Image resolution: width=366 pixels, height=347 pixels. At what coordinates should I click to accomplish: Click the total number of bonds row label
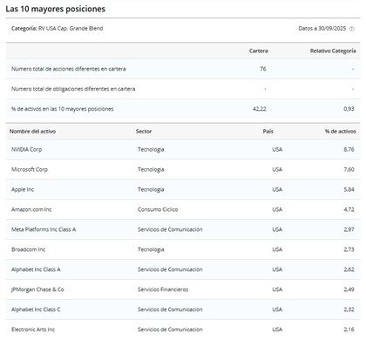pos(73,89)
